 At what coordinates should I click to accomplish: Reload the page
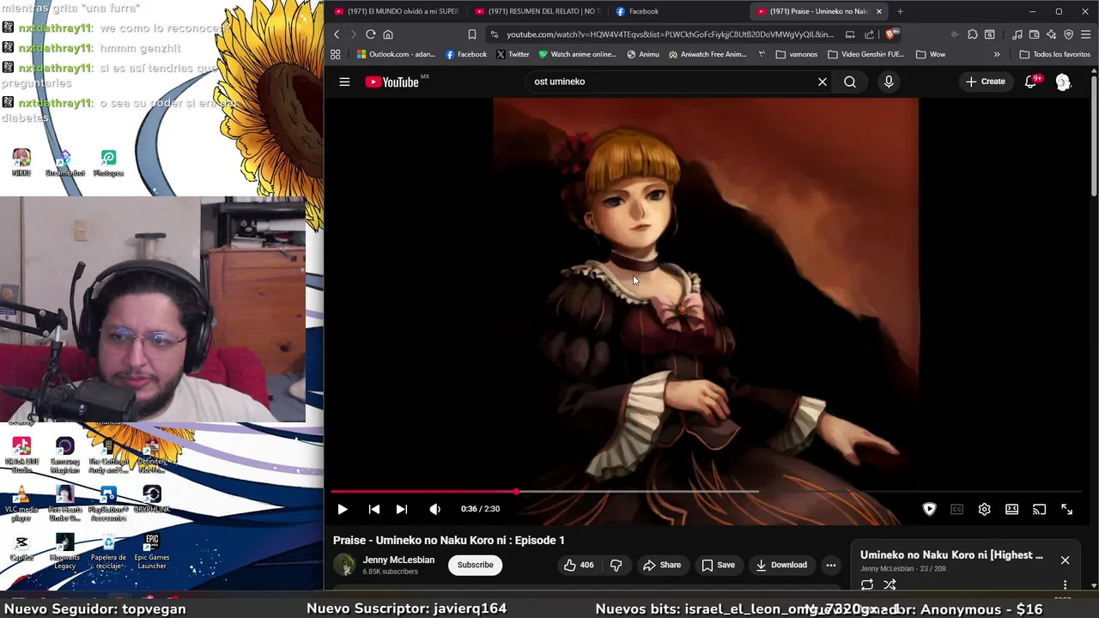click(x=370, y=34)
